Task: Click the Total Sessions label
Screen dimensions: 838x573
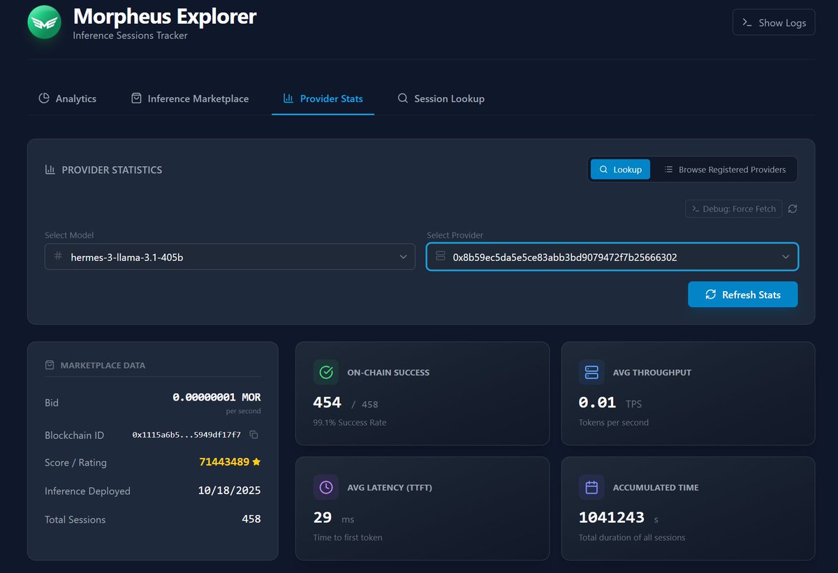Action: pyautogui.click(x=75, y=519)
